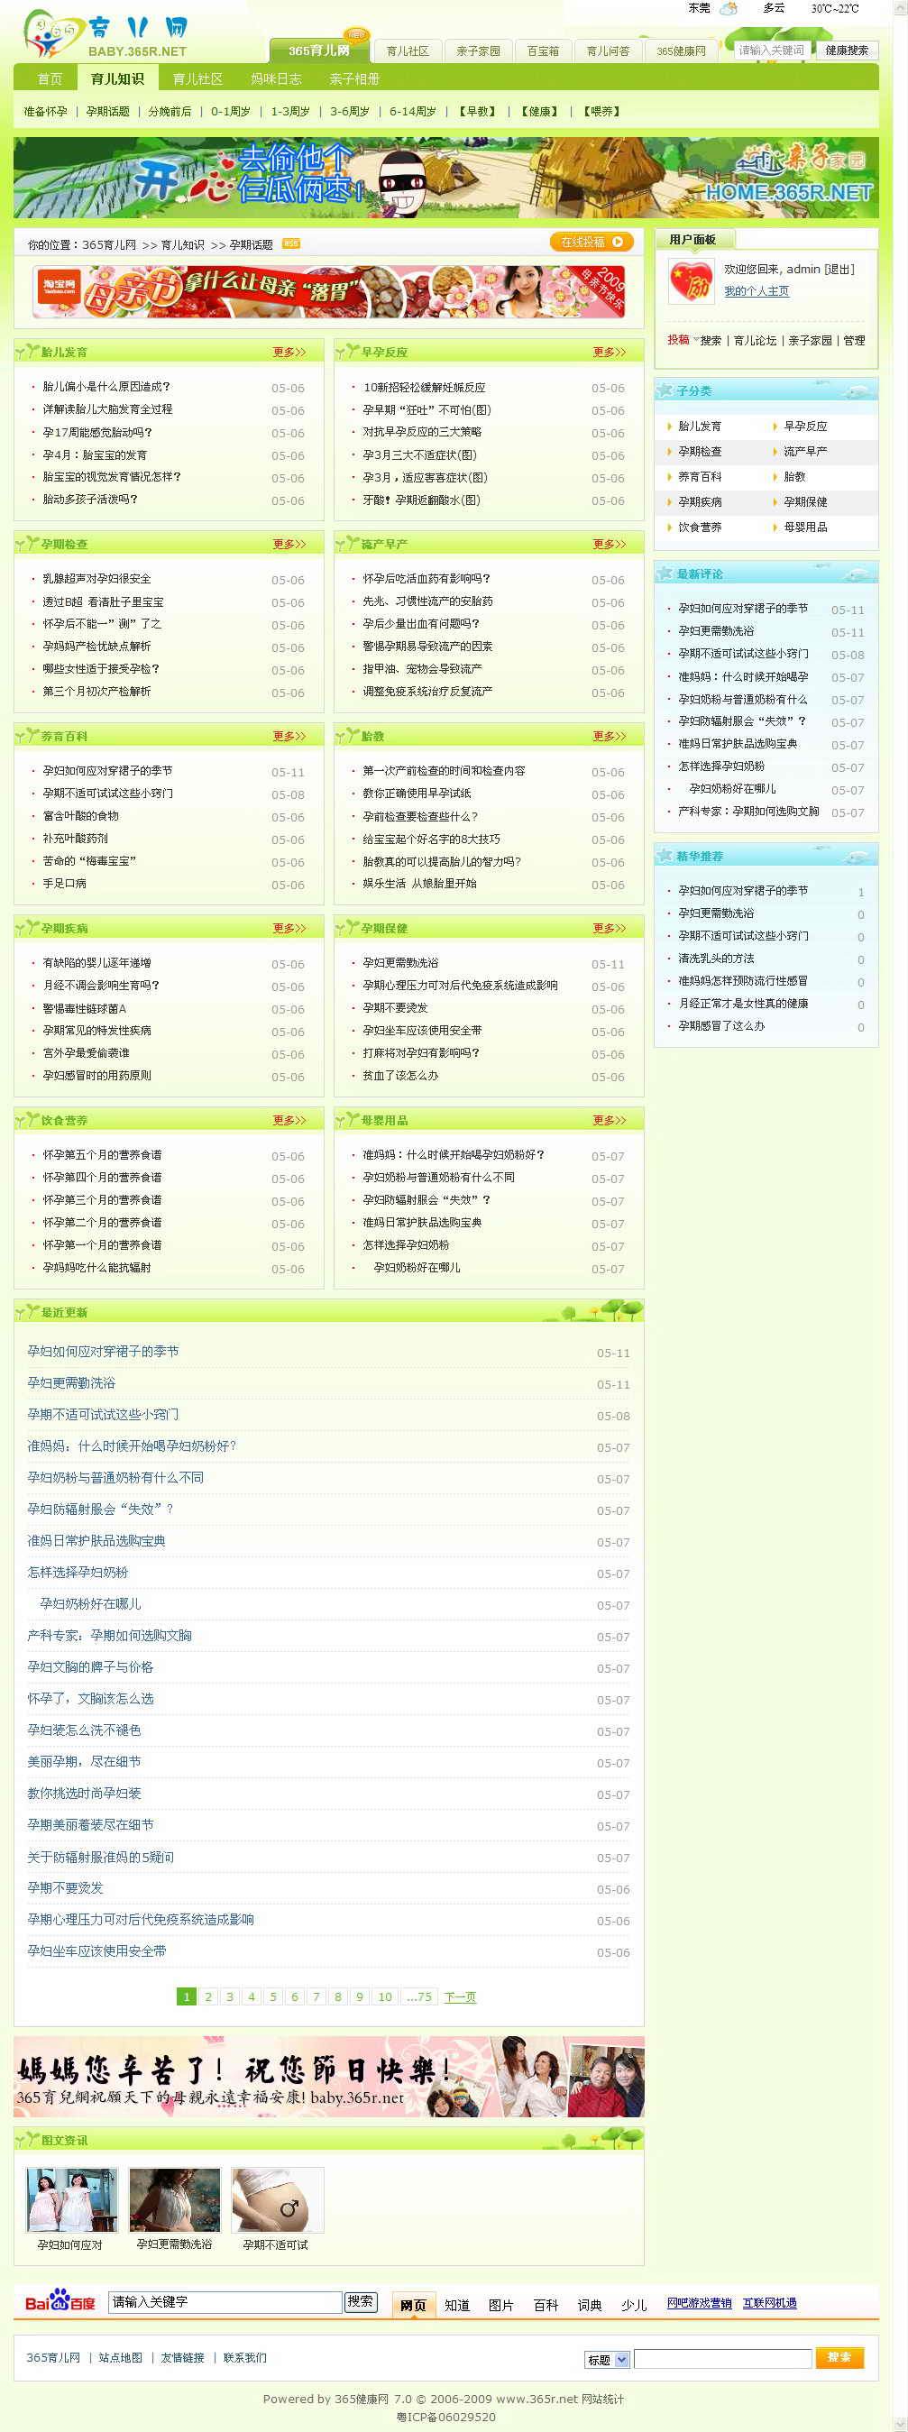The height and width of the screenshot is (2432, 908).
Task: Open 孕妇文胸的牌子与价格 in 最近更新
Action: pyautogui.click(x=90, y=1666)
